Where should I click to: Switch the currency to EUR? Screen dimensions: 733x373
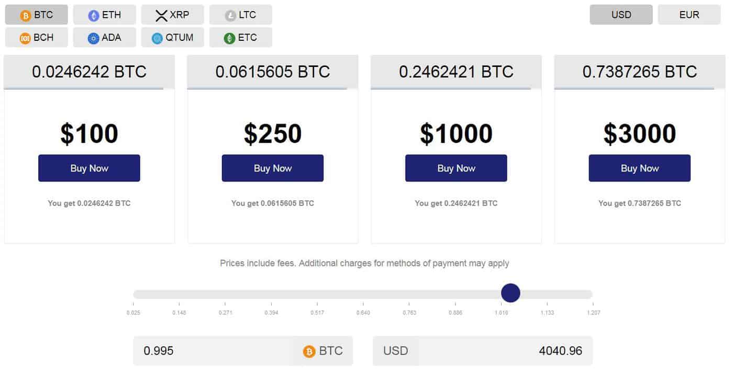click(689, 15)
